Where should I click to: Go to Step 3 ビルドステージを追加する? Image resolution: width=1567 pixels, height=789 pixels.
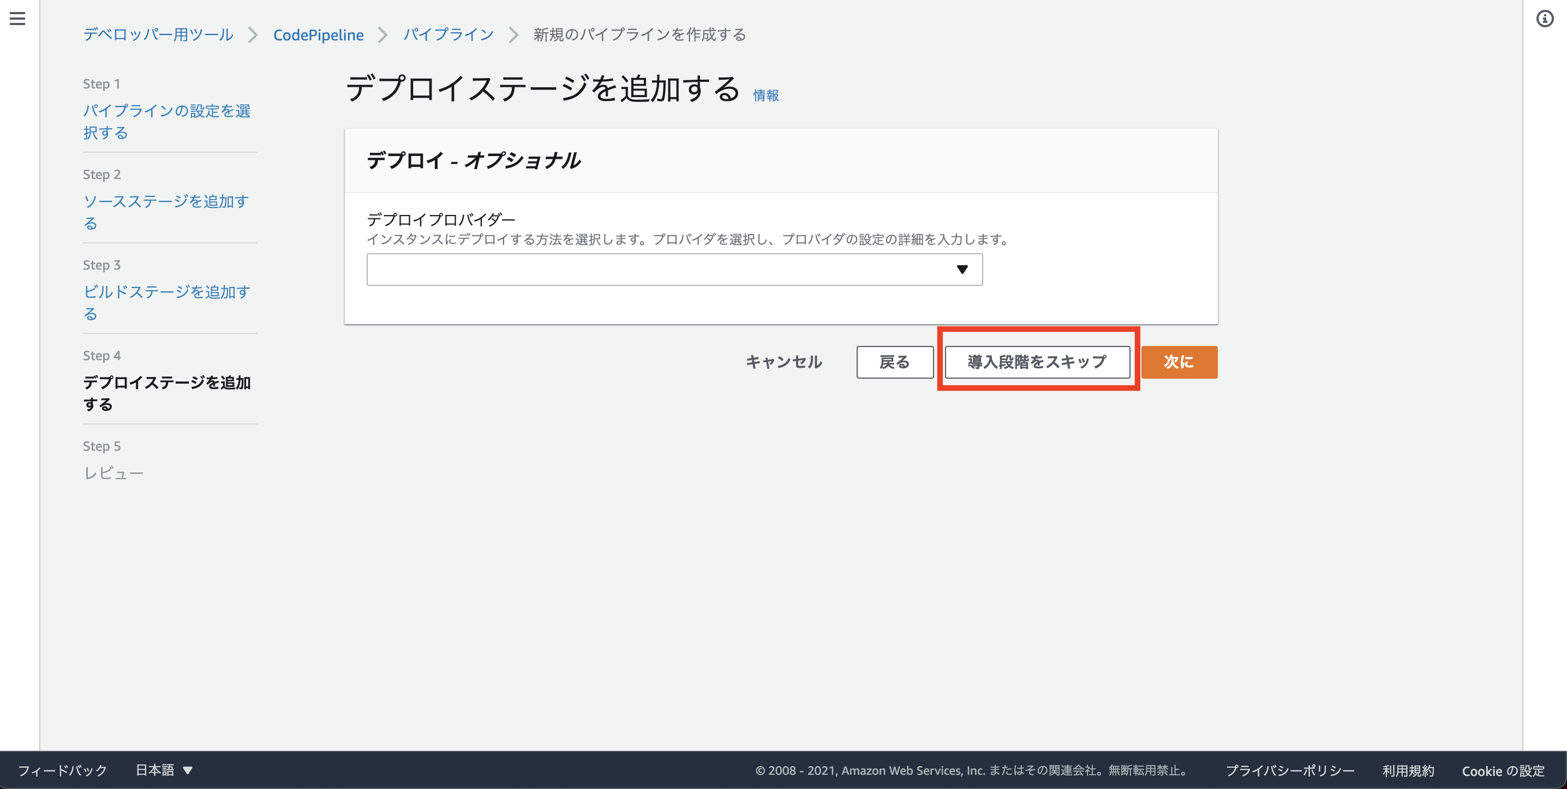coord(166,302)
